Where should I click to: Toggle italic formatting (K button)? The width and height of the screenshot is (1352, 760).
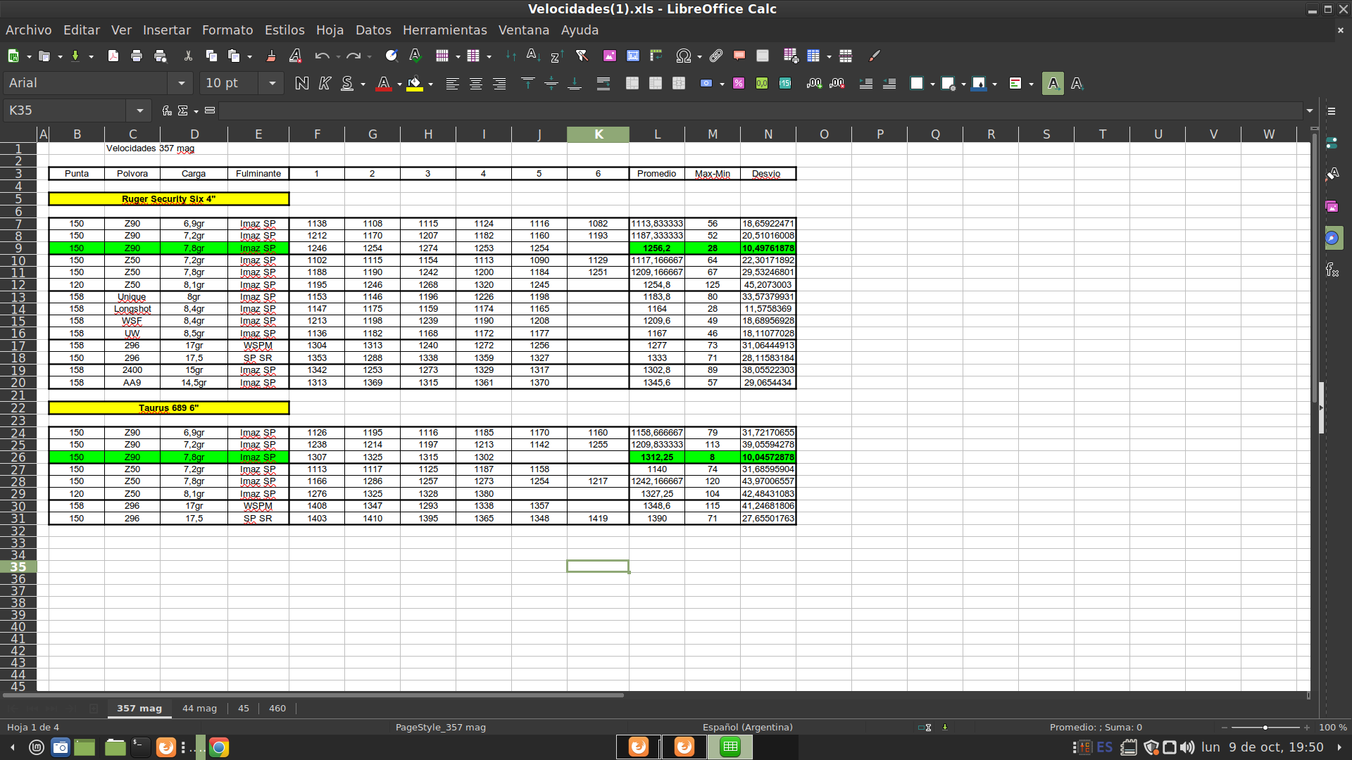pyautogui.click(x=325, y=84)
